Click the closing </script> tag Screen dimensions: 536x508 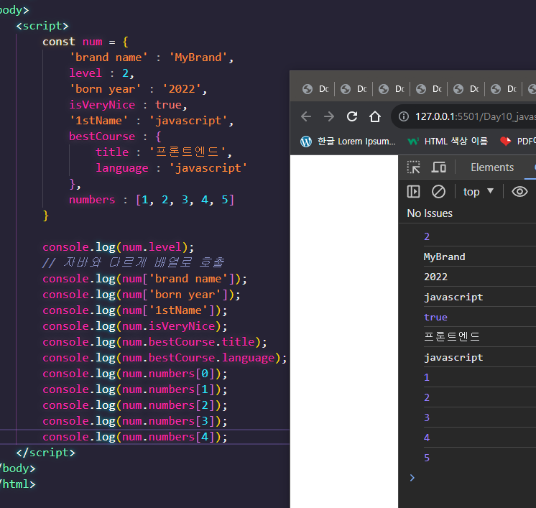click(x=46, y=453)
